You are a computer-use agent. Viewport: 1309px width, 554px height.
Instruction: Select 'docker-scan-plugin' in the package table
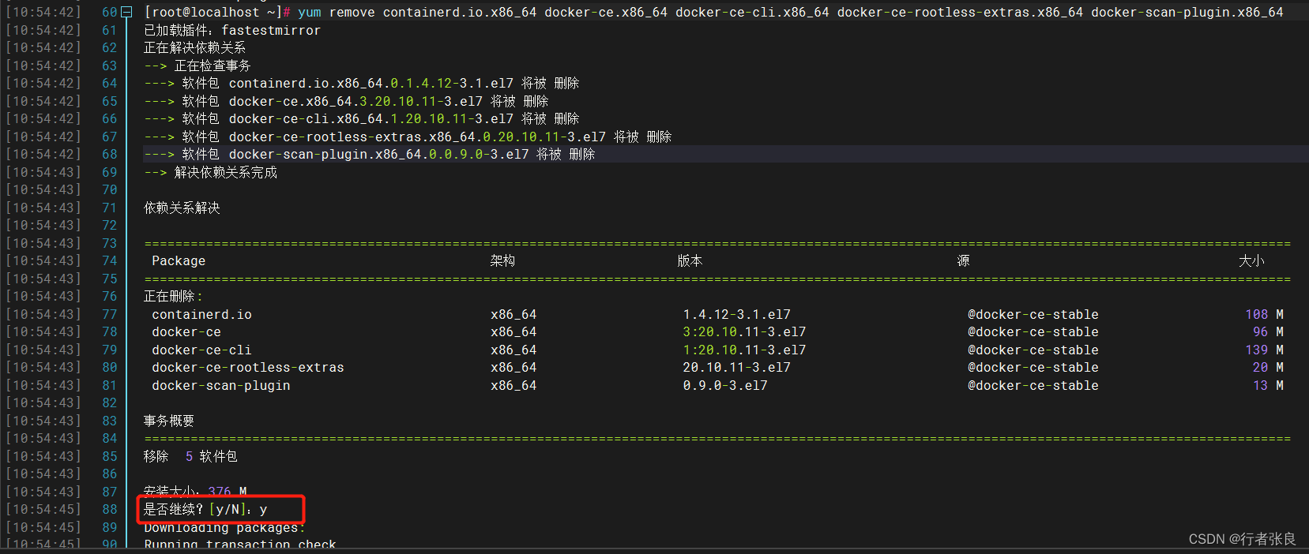(x=221, y=386)
